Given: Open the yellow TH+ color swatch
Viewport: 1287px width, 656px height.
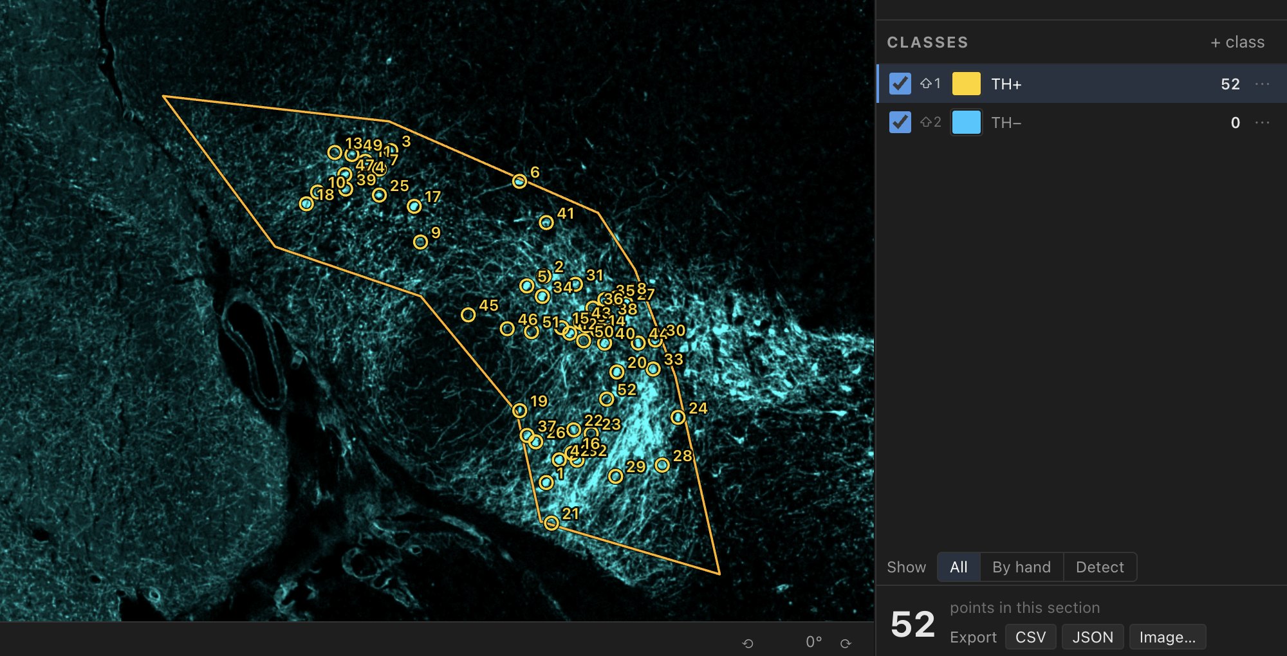Looking at the screenshot, I should (966, 84).
